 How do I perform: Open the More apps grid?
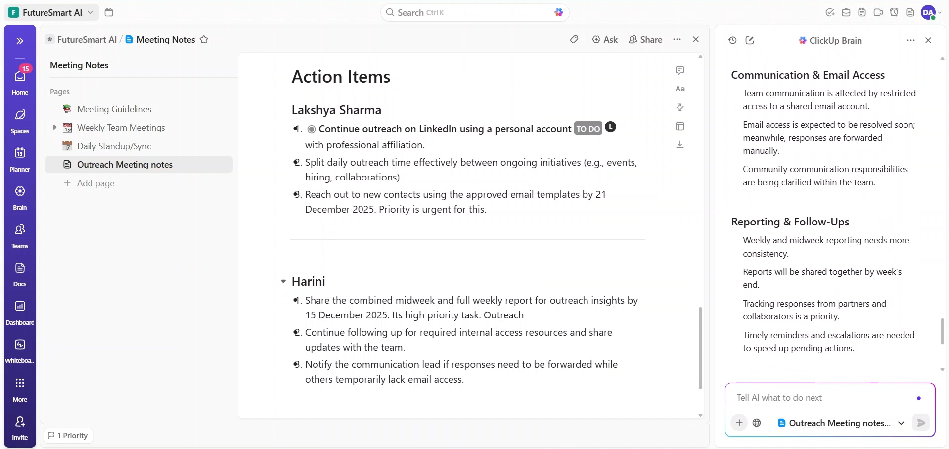coord(20,389)
